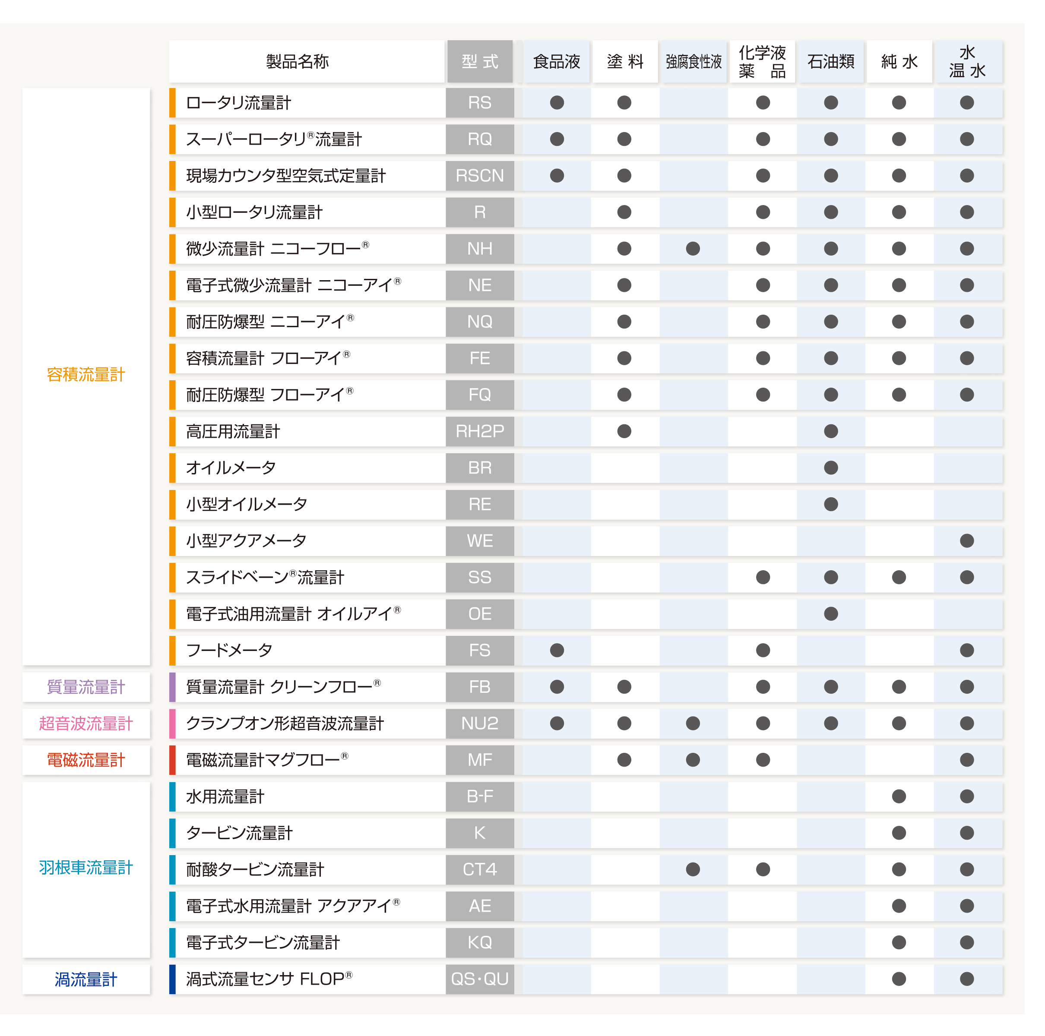Click the purple color bar beside 質量流量計クリーンフロー
The width and height of the screenshot is (1045, 1036).
173,687
